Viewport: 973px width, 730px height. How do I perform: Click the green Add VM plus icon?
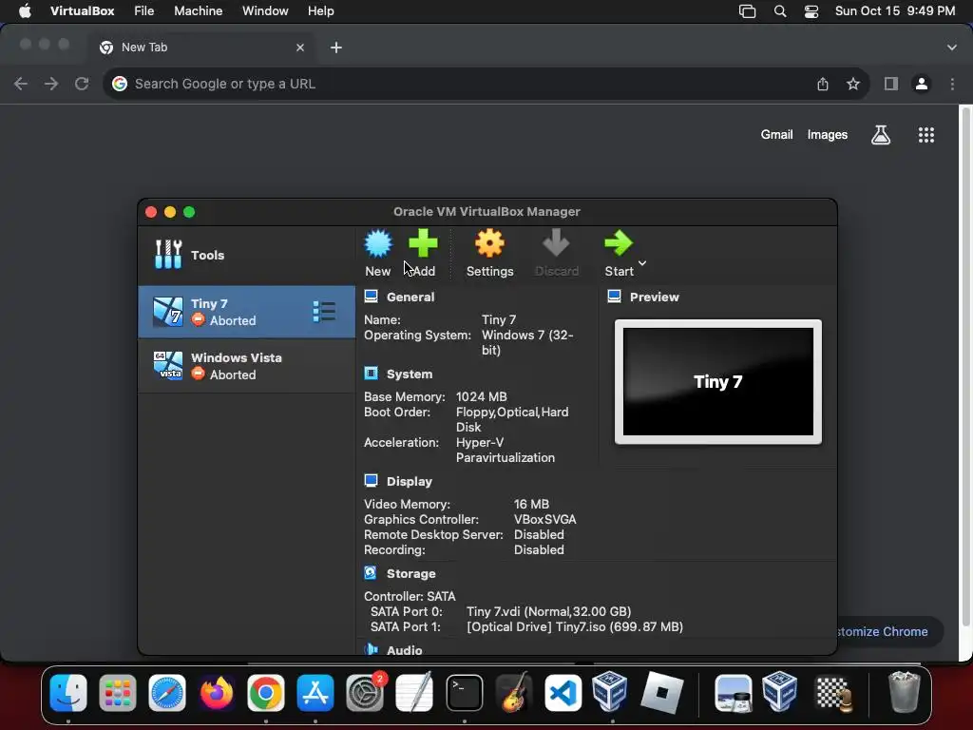coord(423,243)
